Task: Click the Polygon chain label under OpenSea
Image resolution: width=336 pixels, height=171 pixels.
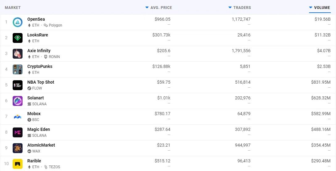Action: click(x=55, y=25)
